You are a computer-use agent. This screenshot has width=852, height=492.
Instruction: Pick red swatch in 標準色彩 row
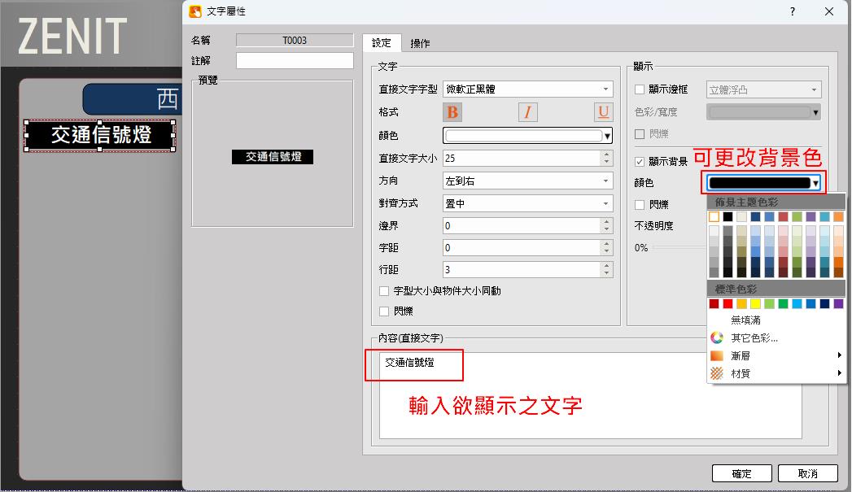[x=728, y=303]
